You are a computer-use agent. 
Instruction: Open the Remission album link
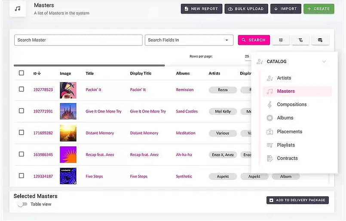coord(185,89)
